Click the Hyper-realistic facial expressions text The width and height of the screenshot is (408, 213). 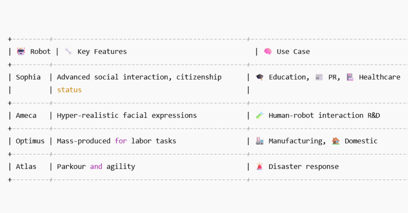point(127,115)
